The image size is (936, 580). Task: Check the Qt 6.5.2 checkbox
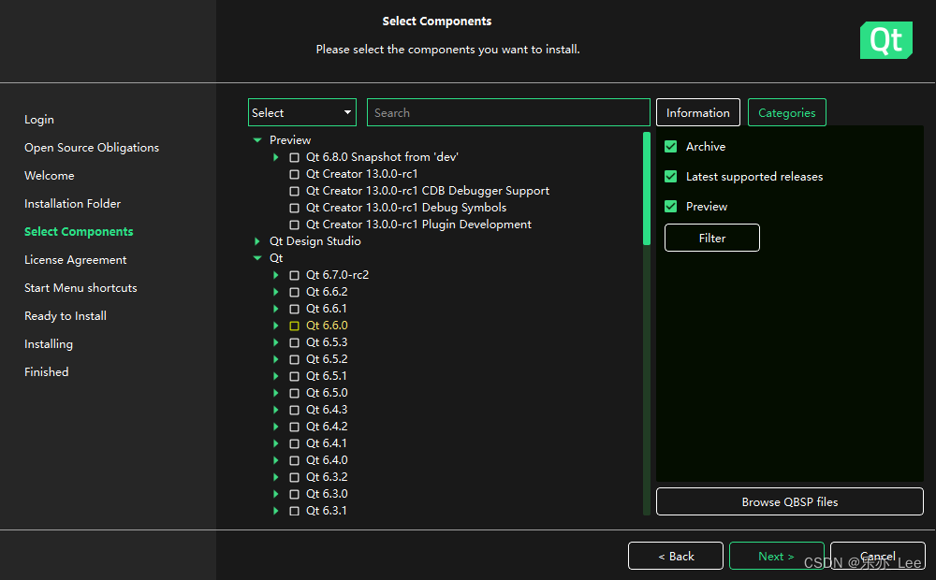tap(294, 359)
